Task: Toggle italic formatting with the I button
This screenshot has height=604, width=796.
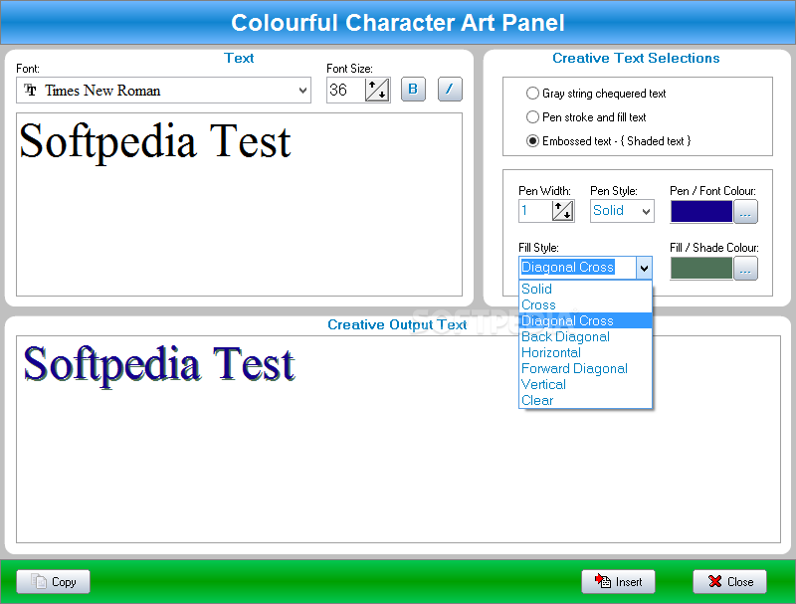Action: [450, 90]
